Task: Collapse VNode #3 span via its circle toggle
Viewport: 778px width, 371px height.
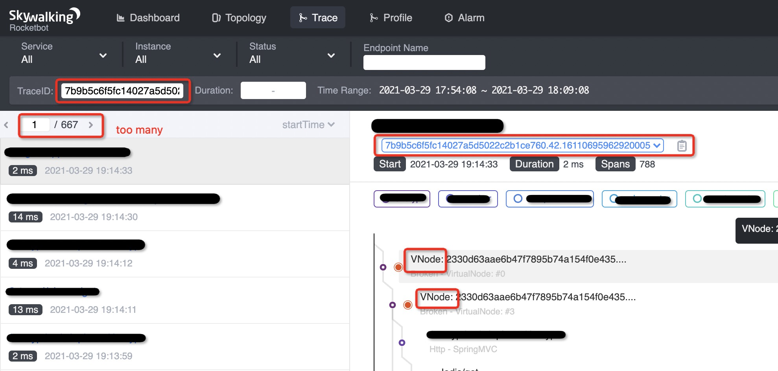Action: (x=392, y=305)
